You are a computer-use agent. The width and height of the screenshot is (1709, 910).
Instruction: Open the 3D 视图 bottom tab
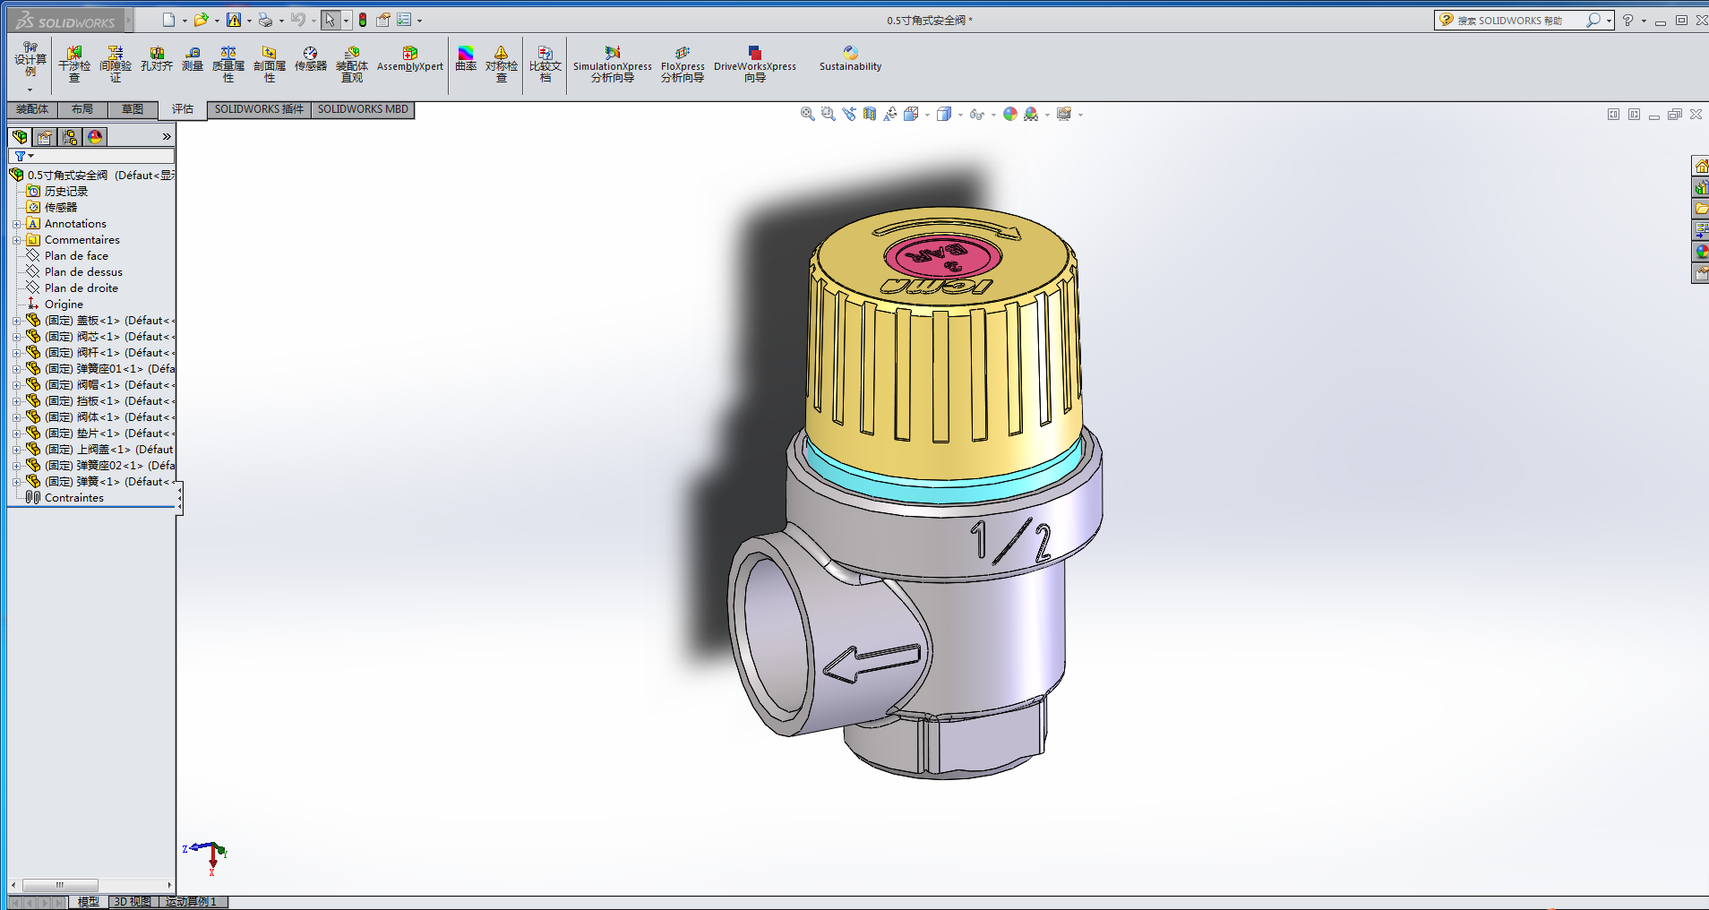tap(133, 902)
